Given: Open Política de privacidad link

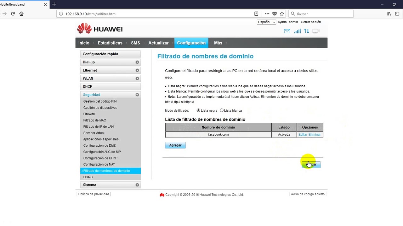Looking at the screenshot, I should (94, 194).
